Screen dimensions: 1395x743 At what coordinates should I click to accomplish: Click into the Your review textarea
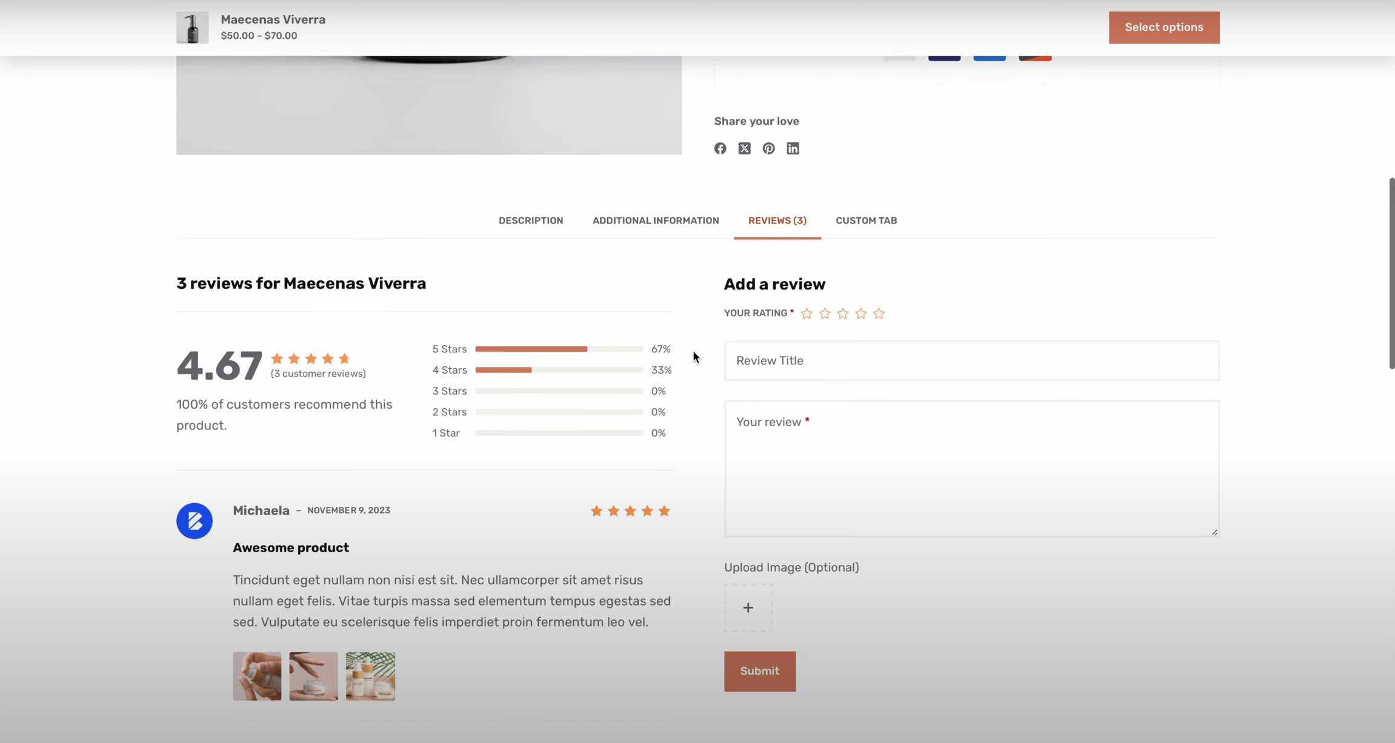coord(971,469)
